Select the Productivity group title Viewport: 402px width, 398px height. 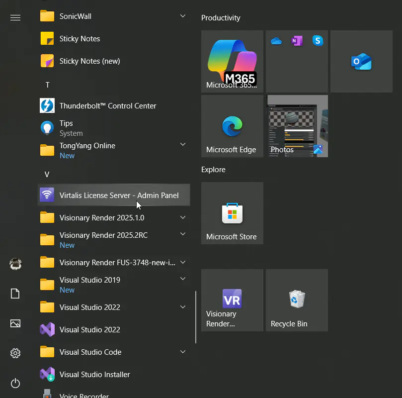[221, 18]
